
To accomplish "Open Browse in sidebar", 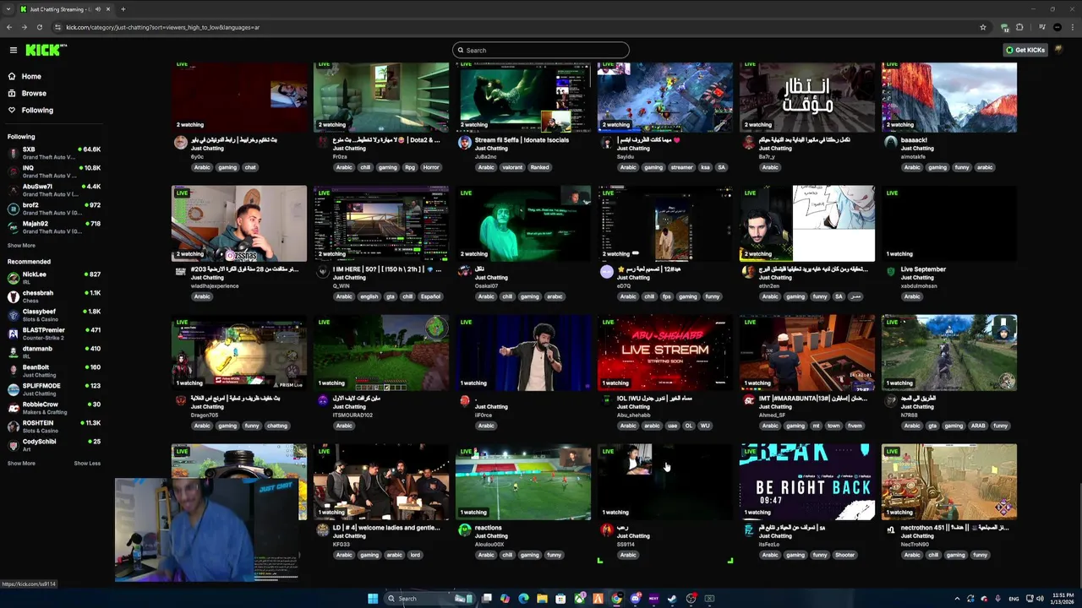I will [x=34, y=93].
